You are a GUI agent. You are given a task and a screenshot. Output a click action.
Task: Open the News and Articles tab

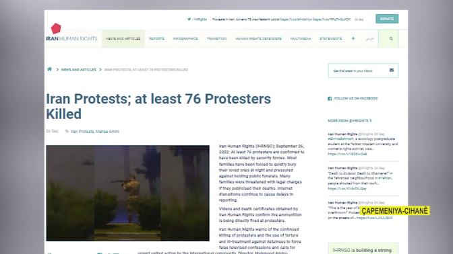point(123,38)
